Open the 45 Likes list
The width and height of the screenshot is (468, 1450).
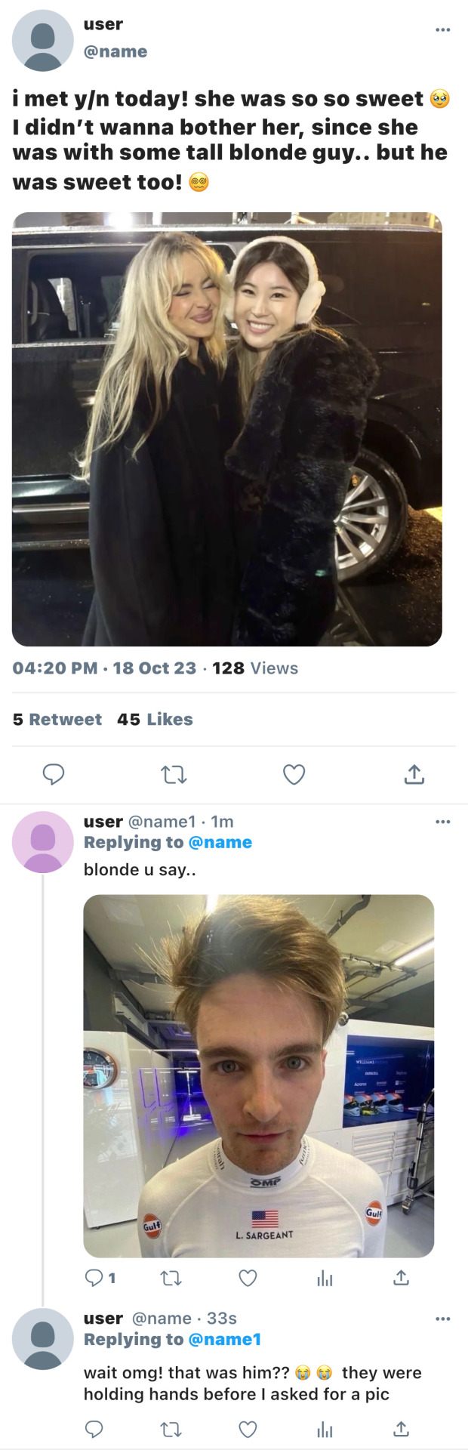[155, 720]
